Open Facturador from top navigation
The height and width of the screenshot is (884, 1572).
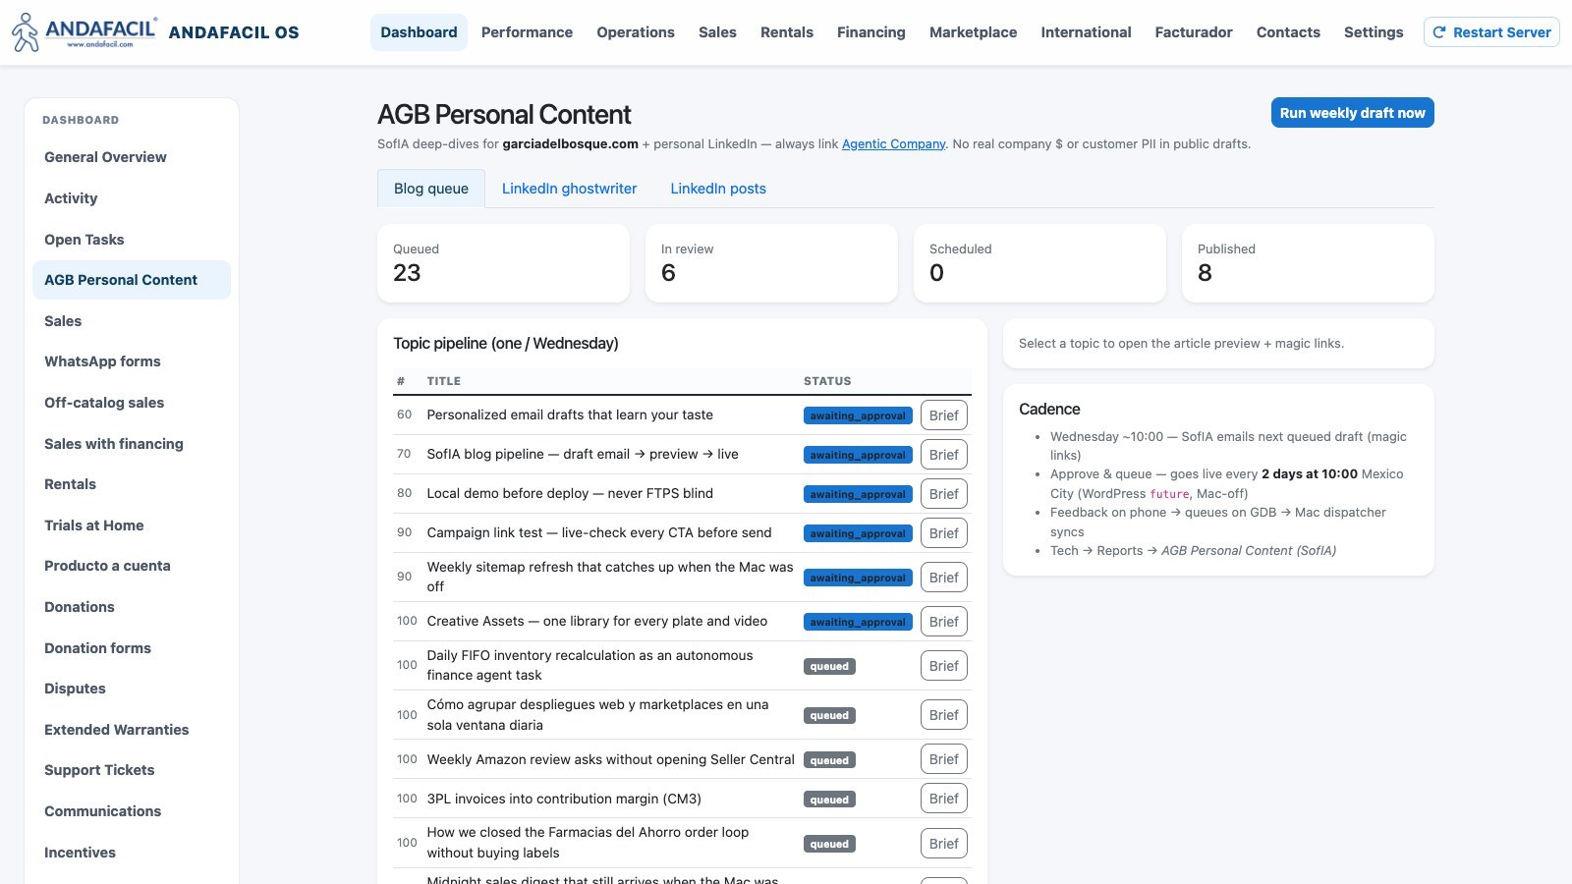pyautogui.click(x=1194, y=32)
